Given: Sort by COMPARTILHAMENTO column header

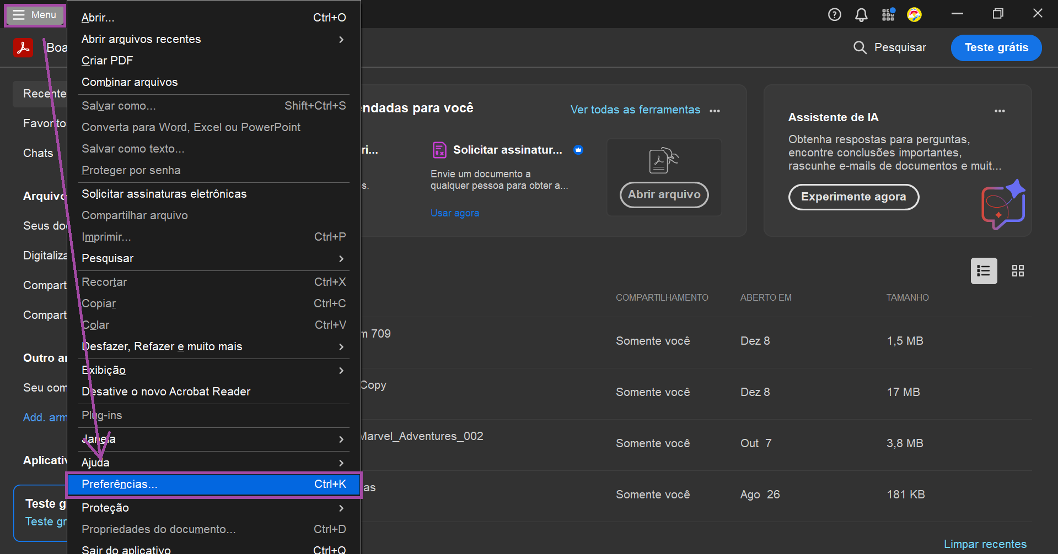Looking at the screenshot, I should [662, 297].
